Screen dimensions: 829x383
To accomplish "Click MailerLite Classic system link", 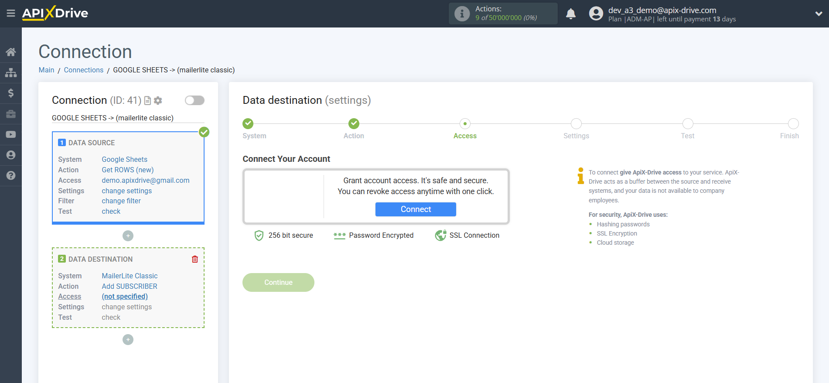I will [130, 276].
